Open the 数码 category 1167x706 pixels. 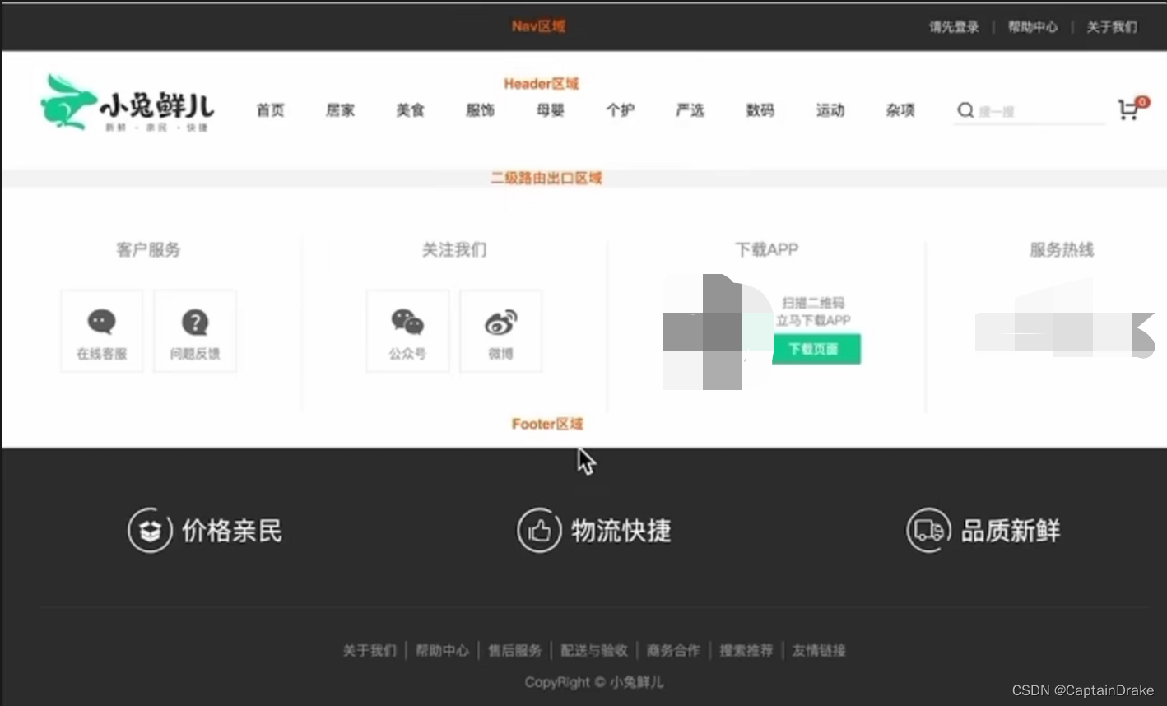760,110
